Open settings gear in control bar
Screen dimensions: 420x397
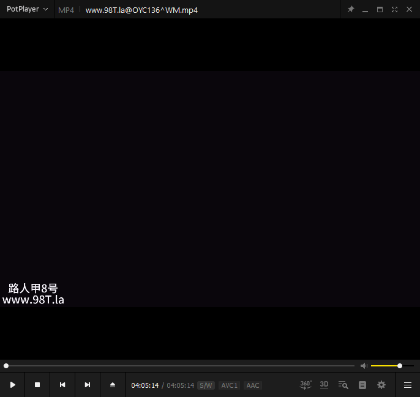(381, 385)
